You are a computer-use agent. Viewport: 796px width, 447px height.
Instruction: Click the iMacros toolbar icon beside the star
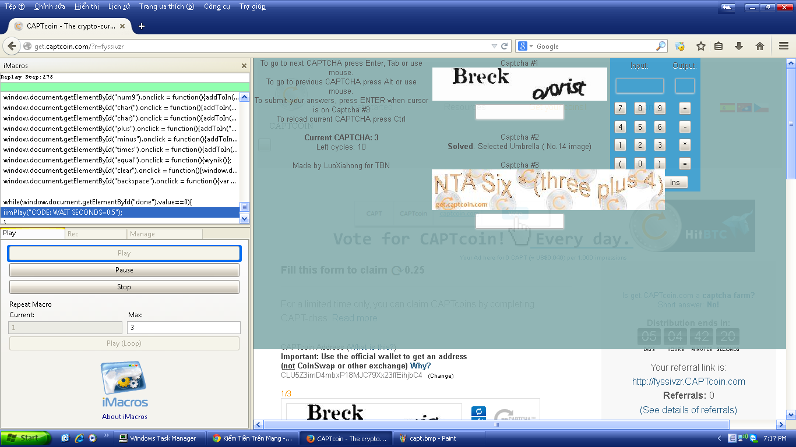[x=679, y=46]
